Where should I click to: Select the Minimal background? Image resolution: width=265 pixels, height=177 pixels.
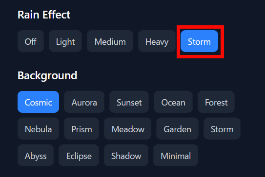click(176, 155)
